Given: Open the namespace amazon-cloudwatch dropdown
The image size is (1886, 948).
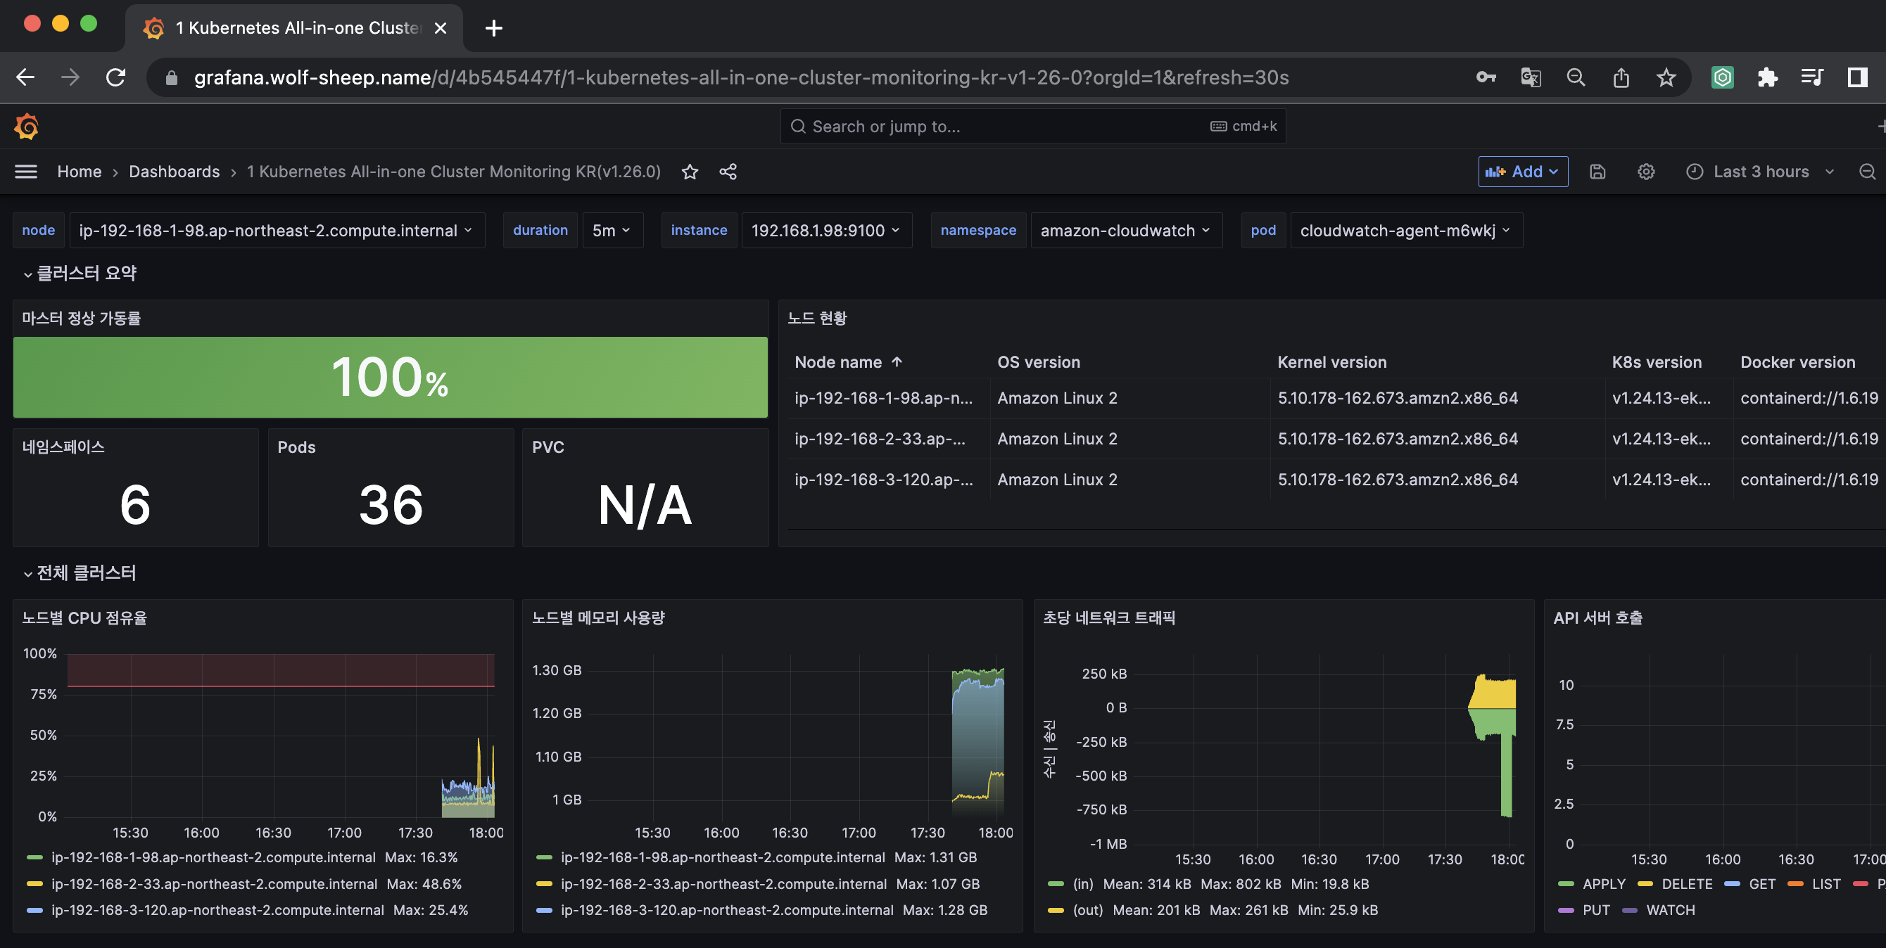Looking at the screenshot, I should pos(1125,231).
